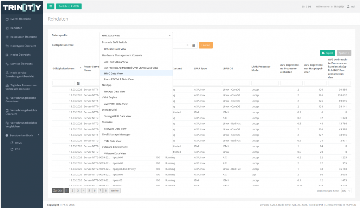Open the Spalten columns dropdown
360x208 pixels.
tap(344, 53)
